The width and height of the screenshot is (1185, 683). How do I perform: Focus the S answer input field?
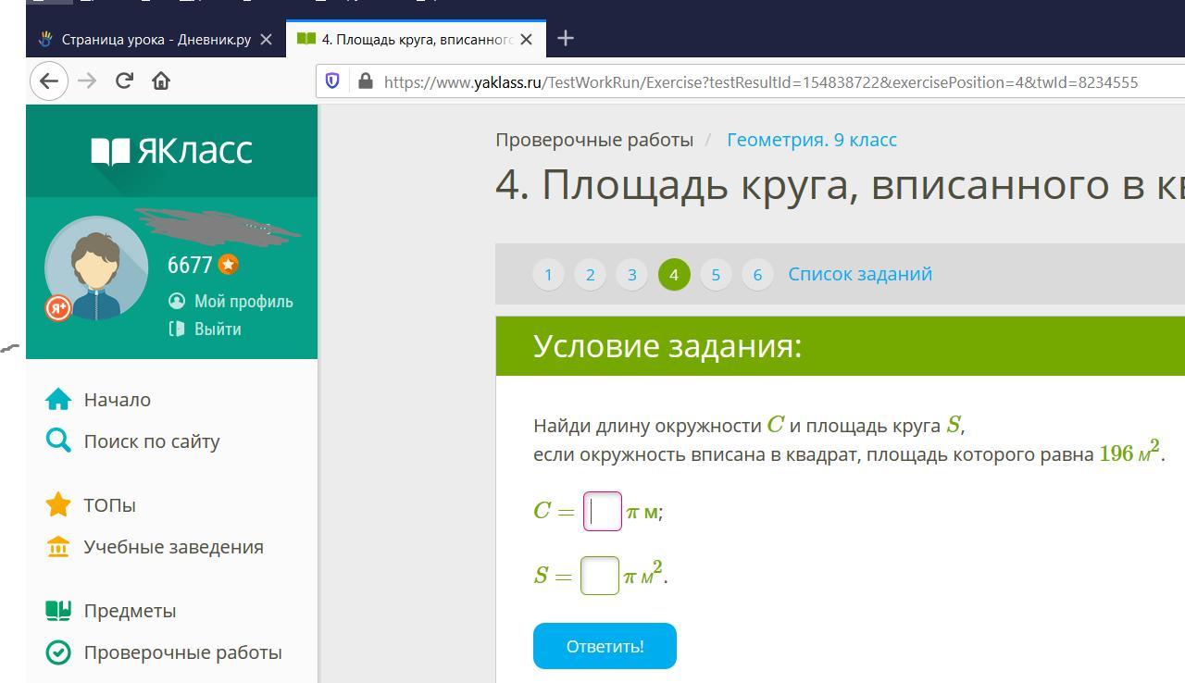coord(600,576)
